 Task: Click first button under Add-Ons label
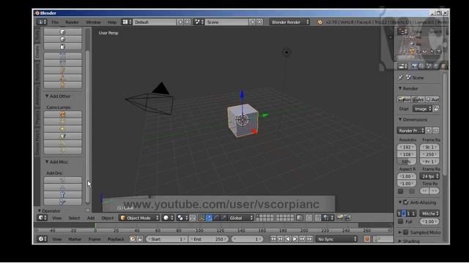click(x=62, y=180)
